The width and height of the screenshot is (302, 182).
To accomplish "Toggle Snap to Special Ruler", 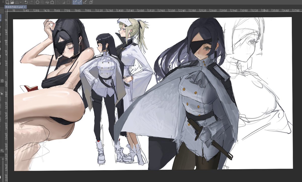I will [x=80, y=2].
